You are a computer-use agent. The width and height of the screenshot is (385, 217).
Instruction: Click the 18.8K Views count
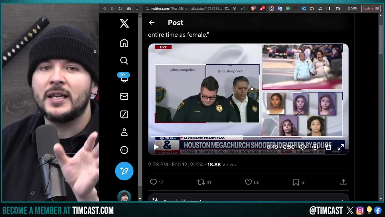221,165
